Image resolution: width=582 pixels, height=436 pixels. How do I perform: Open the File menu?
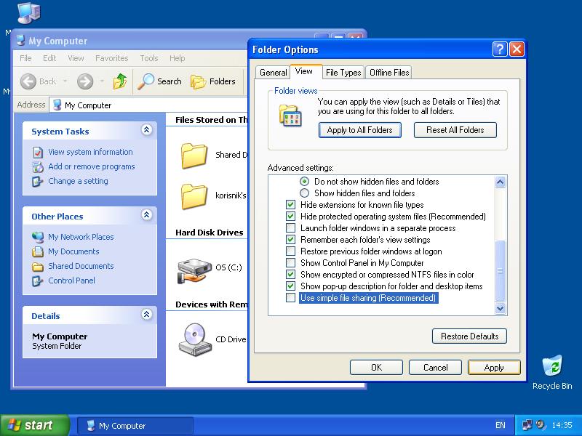(x=25, y=58)
